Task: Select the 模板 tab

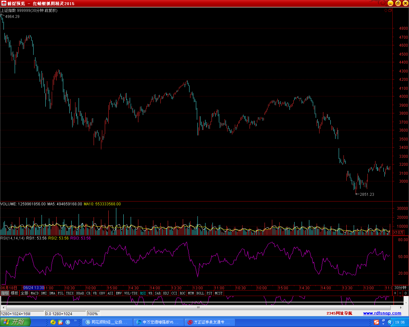Action: pos(14,293)
